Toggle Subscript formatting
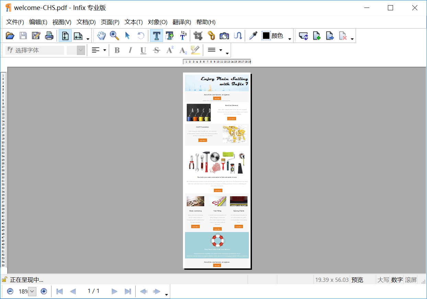427x299 pixels. tap(183, 50)
